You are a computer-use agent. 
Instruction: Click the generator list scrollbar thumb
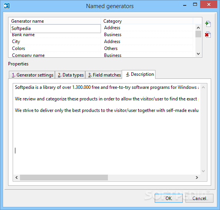coord(198,34)
